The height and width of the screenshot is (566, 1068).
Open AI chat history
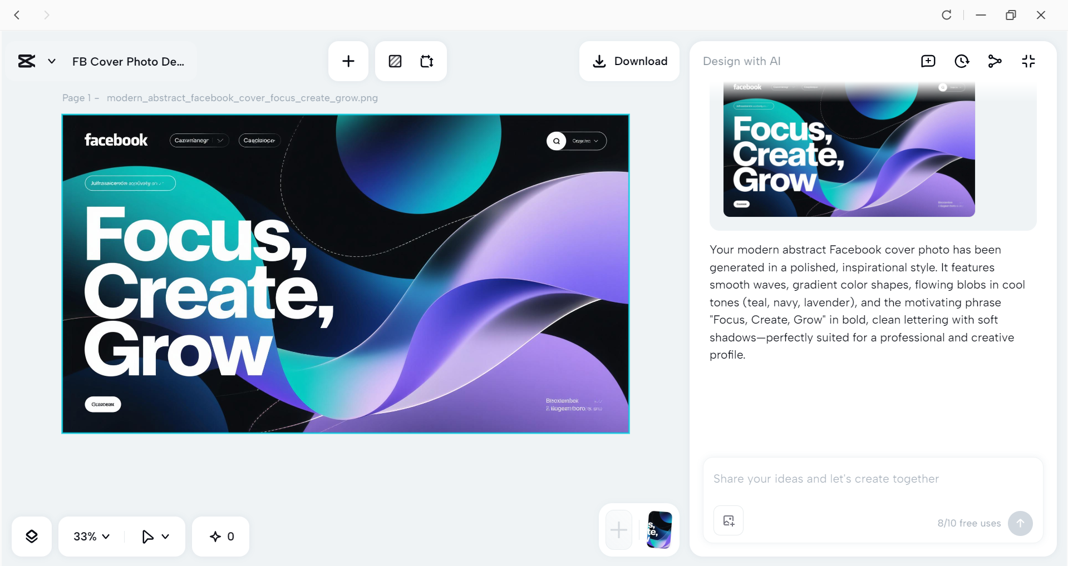(x=962, y=61)
